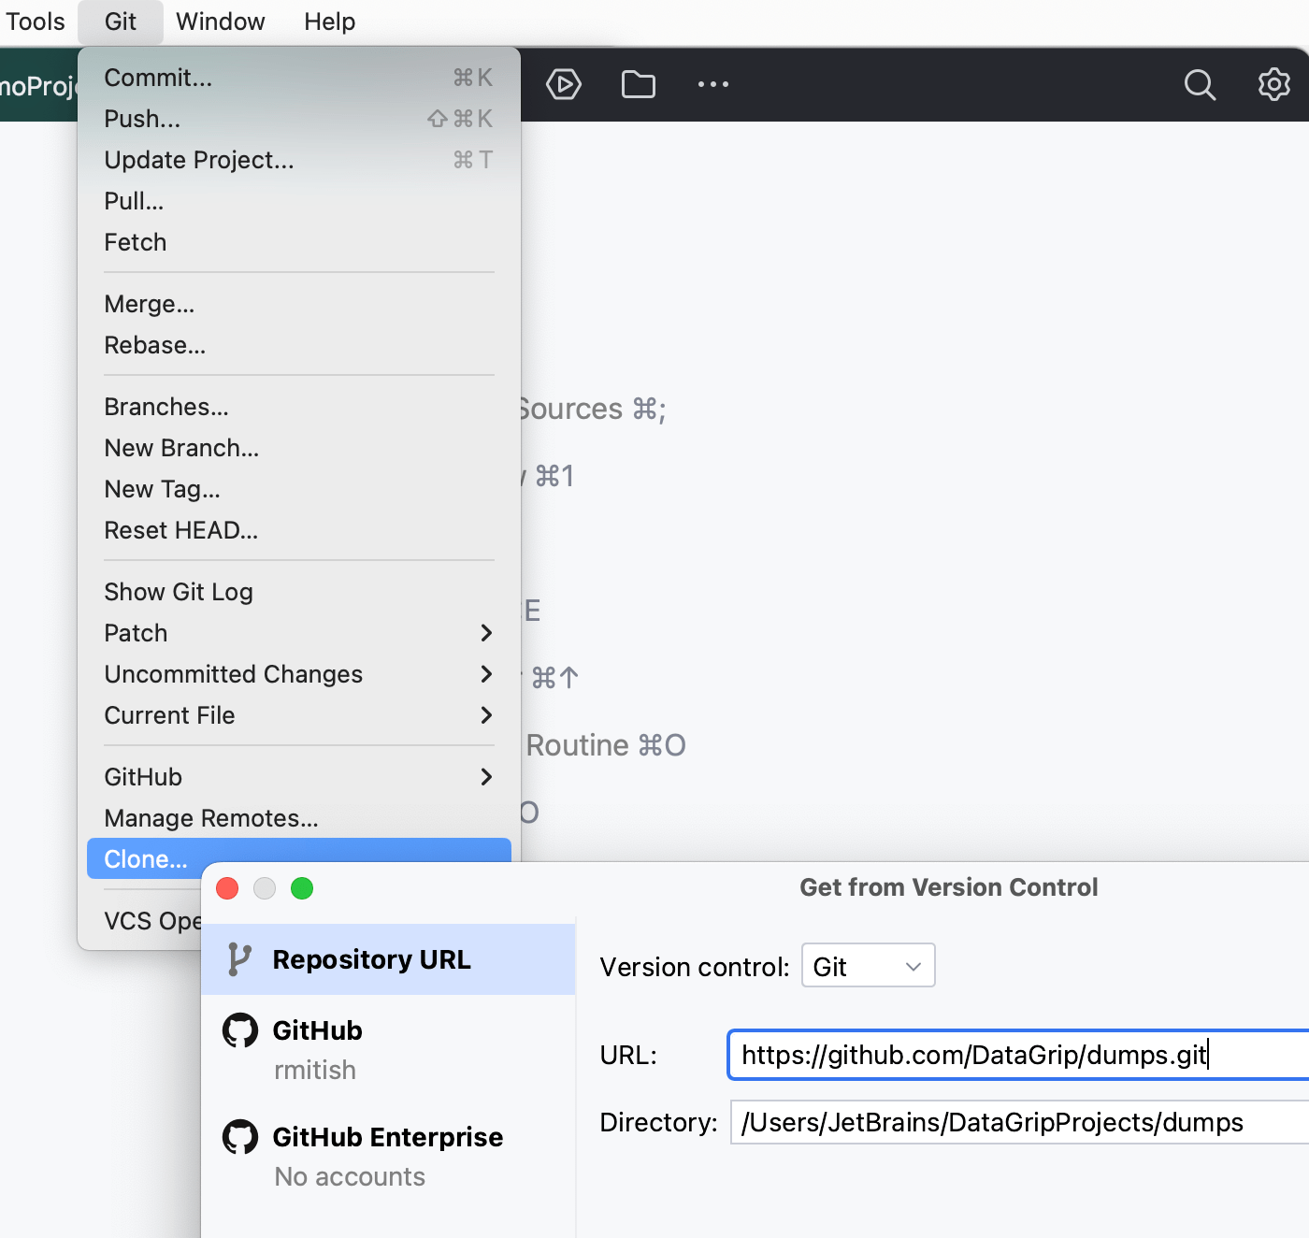This screenshot has width=1309, height=1238.
Task: Click the GitHub logo next to rmitish
Action: pos(240,1029)
